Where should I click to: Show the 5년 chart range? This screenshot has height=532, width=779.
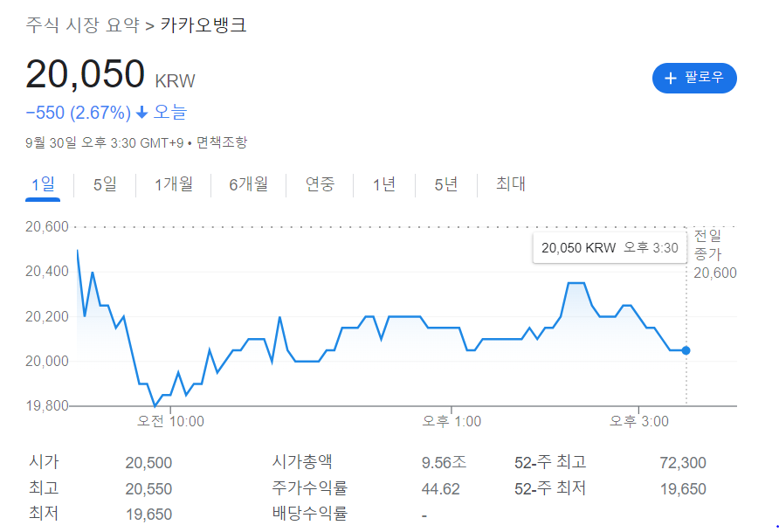(446, 185)
